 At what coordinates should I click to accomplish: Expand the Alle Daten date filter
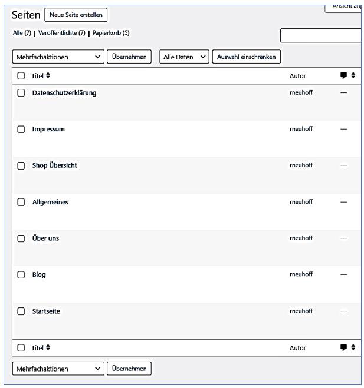point(185,57)
